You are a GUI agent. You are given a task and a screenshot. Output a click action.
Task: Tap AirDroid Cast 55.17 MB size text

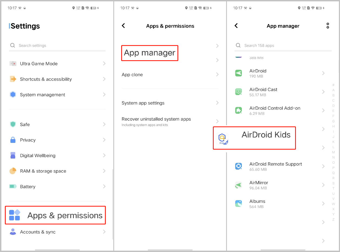[x=258, y=95]
